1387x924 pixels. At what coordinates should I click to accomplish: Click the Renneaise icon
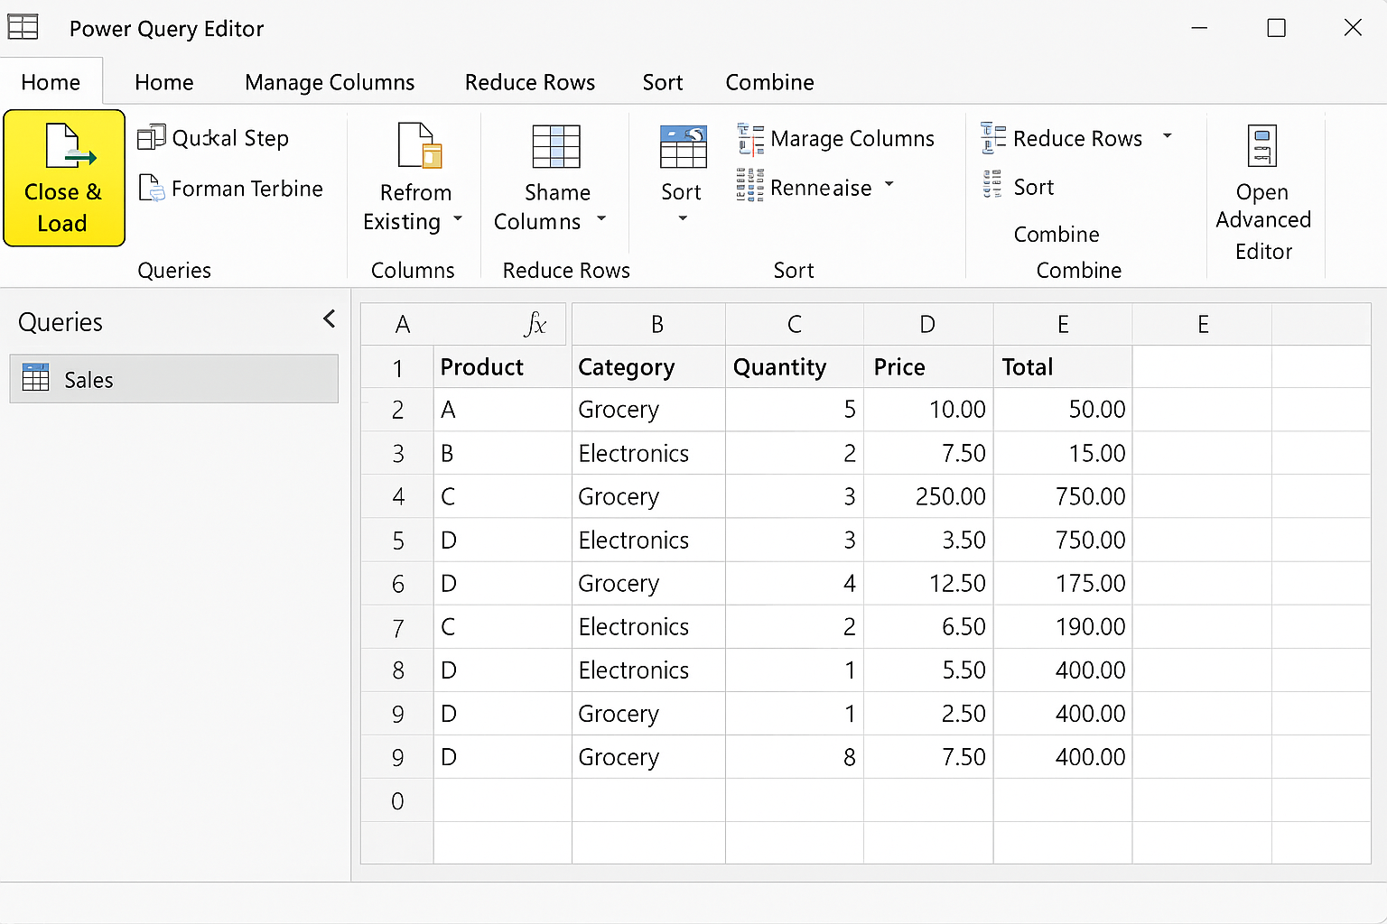point(750,185)
